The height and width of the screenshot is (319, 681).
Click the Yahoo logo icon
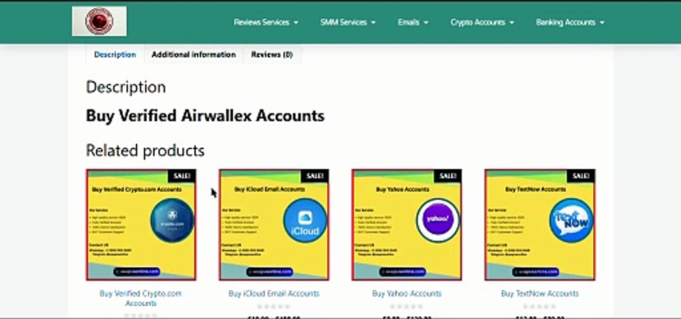[438, 220]
